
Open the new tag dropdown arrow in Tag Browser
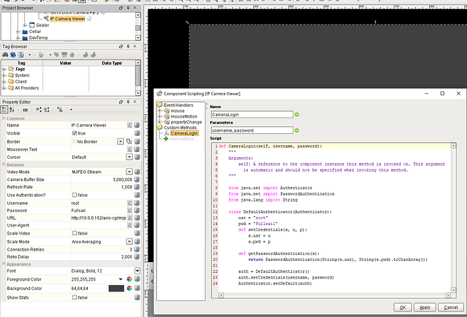click(50, 55)
